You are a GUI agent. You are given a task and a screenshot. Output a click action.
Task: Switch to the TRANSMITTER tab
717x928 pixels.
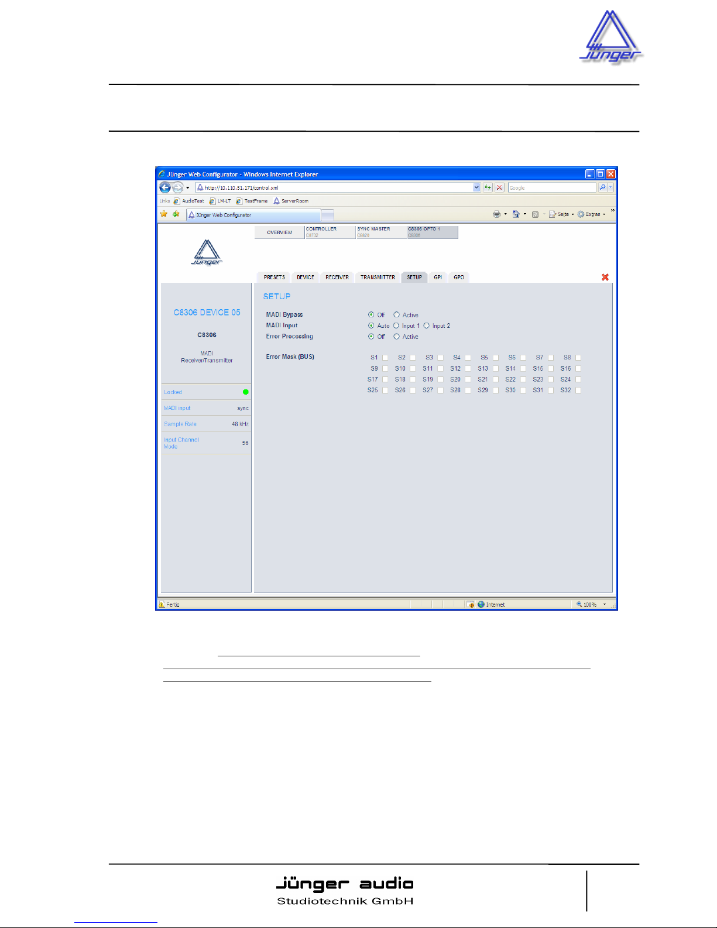click(x=378, y=277)
